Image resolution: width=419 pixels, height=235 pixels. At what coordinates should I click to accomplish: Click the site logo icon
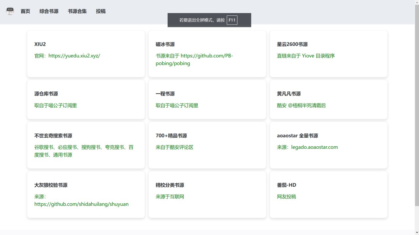[x=10, y=11]
